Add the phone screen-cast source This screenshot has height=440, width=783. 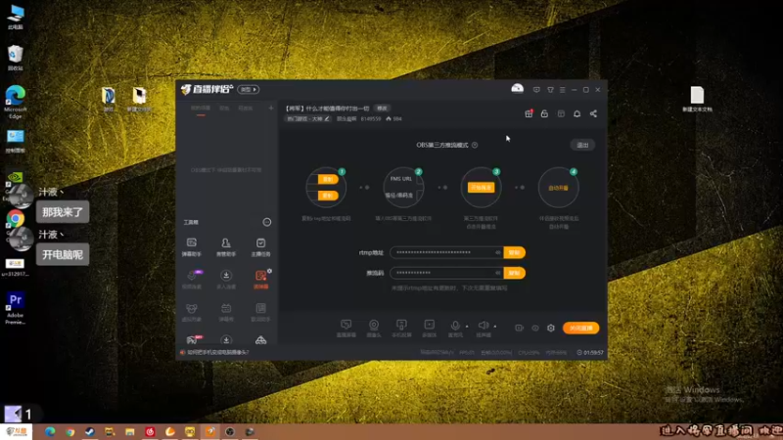(x=401, y=329)
